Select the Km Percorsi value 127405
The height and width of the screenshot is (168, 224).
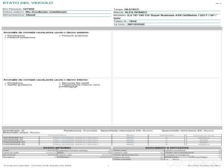[x=29, y=9]
